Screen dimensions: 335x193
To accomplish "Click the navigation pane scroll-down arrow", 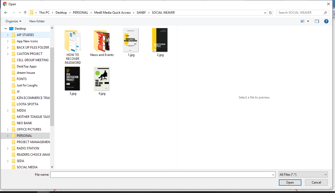I will 52,167.
